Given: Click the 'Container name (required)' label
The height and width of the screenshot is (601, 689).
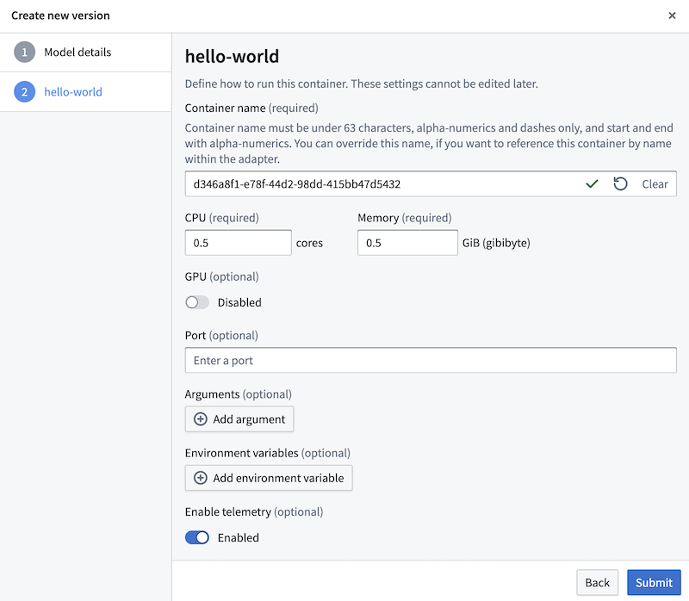Looking at the screenshot, I should point(251,108).
